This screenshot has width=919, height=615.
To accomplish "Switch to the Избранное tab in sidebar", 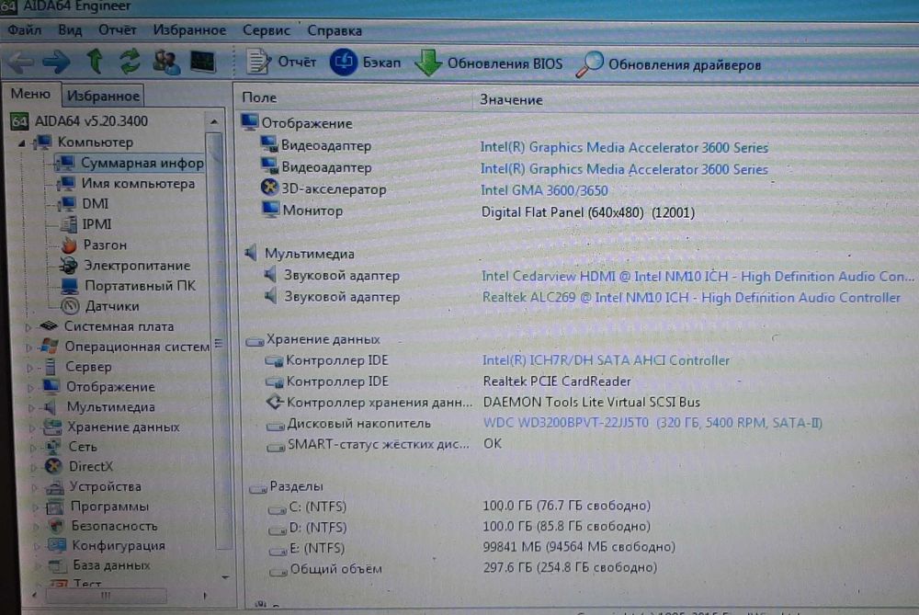I will [x=103, y=96].
